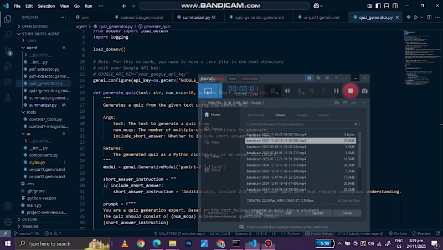Toggle Bandicam text overlay T icon
The image size is (443, 250).
(323, 91)
